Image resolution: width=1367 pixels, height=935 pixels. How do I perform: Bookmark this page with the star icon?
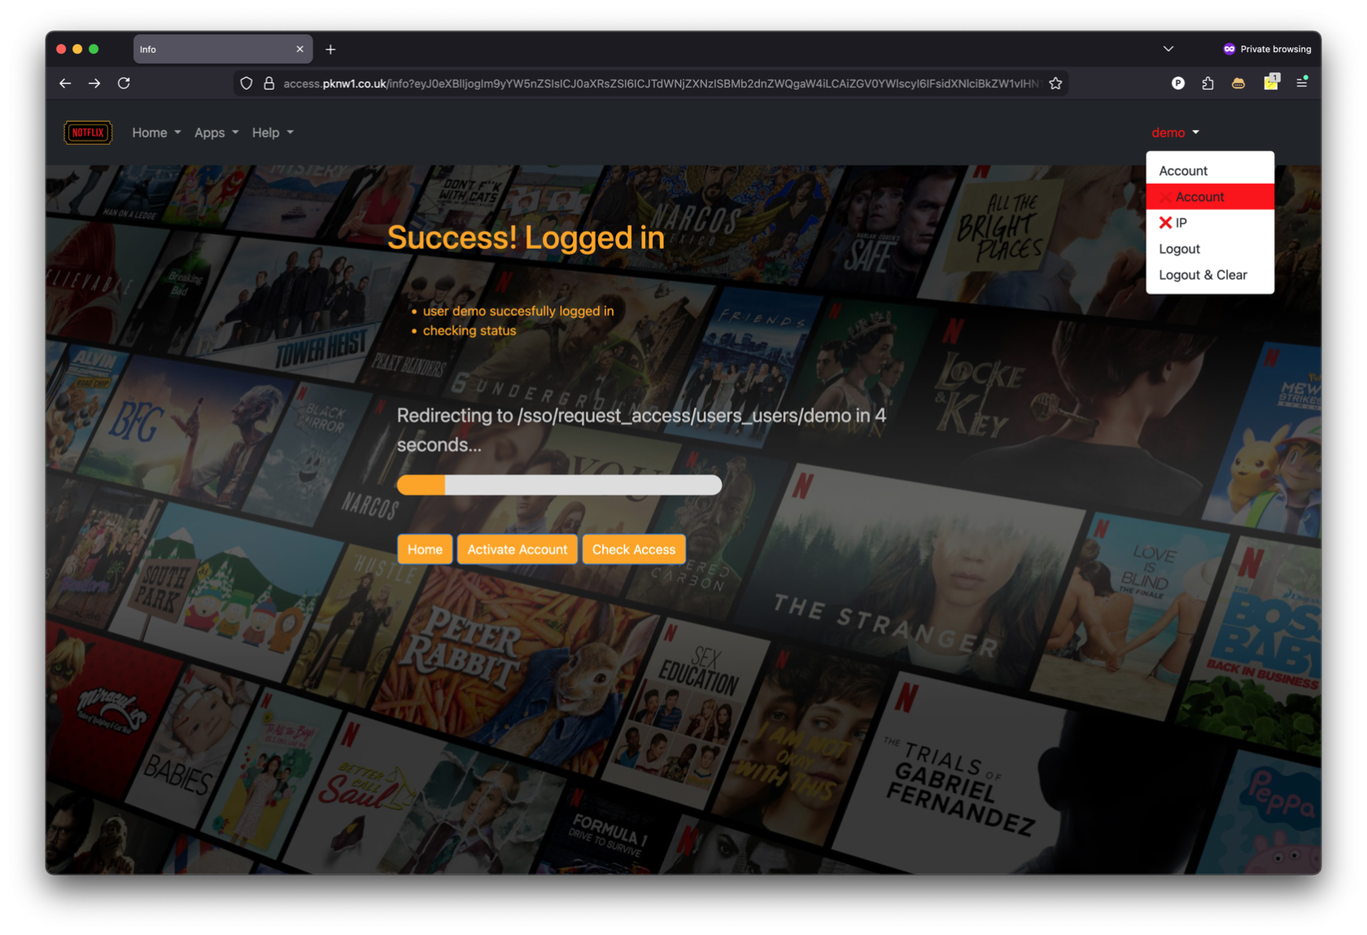[1055, 83]
